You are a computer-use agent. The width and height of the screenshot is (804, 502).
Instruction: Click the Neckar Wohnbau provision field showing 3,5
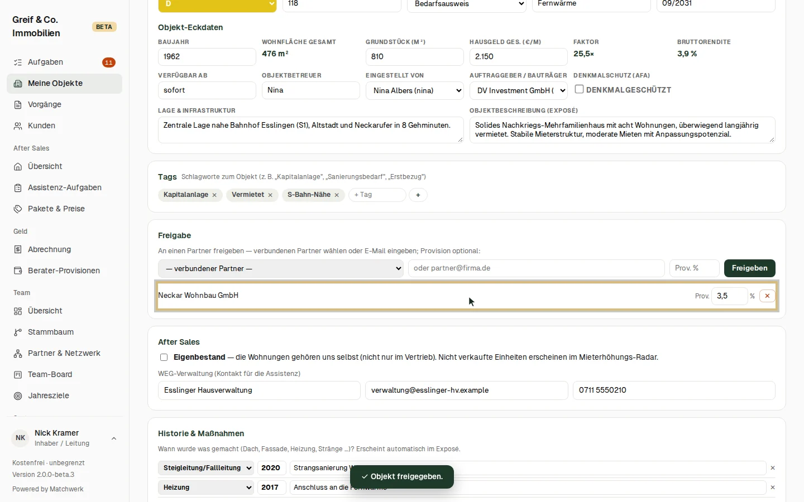[729, 296]
